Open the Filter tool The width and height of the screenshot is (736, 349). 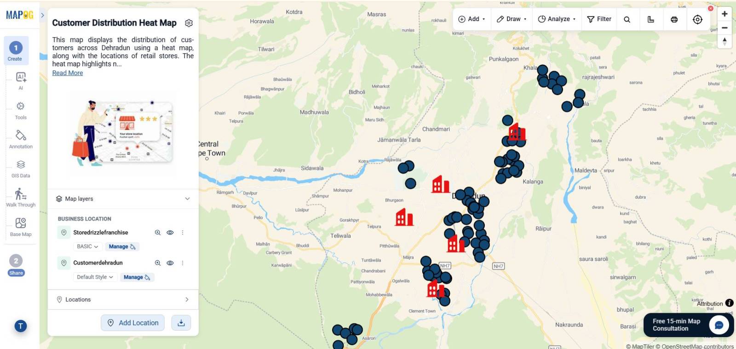(x=599, y=19)
